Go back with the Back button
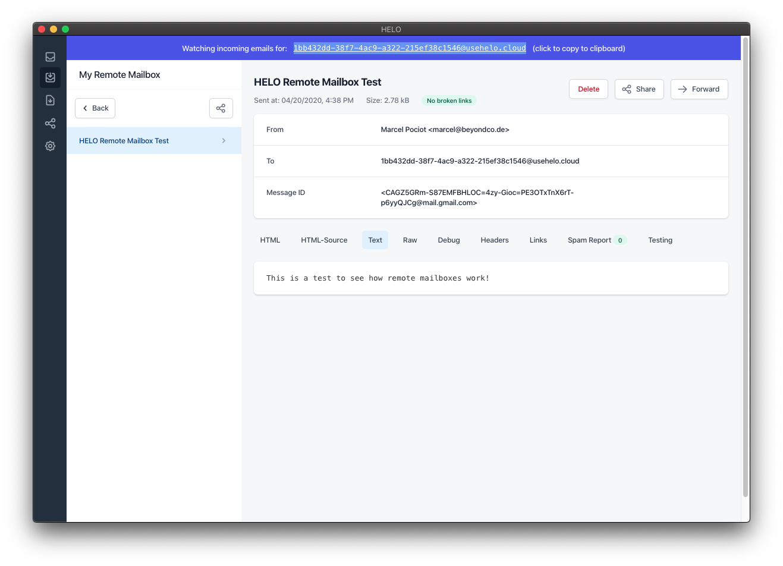The height and width of the screenshot is (566, 783). (x=95, y=108)
